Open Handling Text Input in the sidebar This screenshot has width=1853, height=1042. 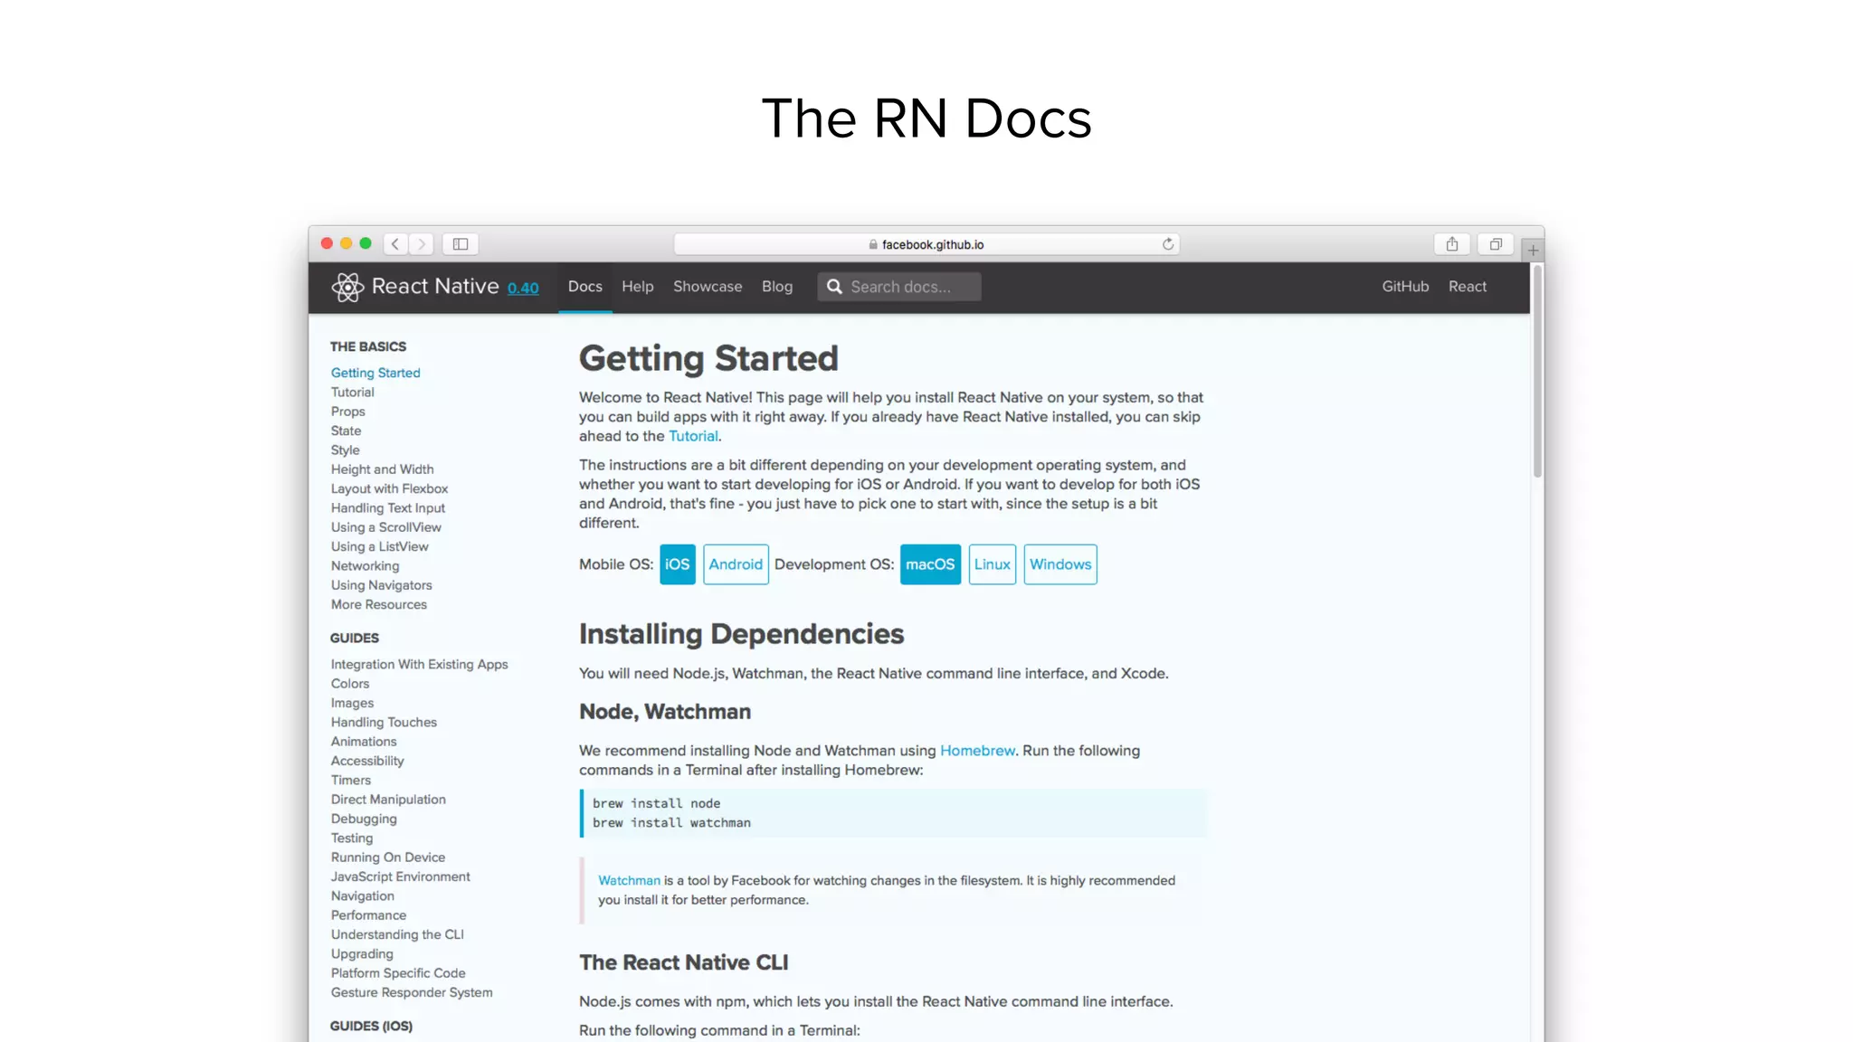(x=387, y=508)
